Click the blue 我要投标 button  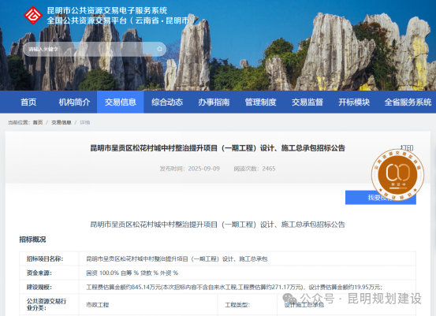coord(380,197)
